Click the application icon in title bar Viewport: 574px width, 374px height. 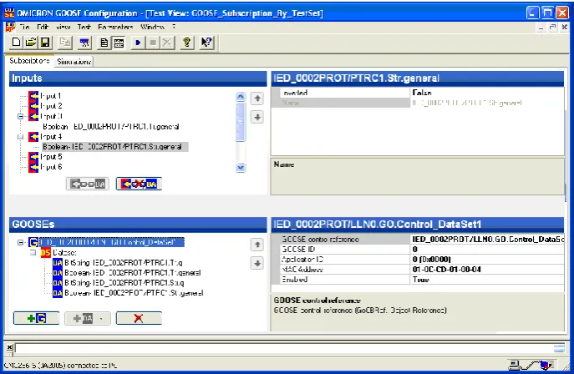[9, 13]
